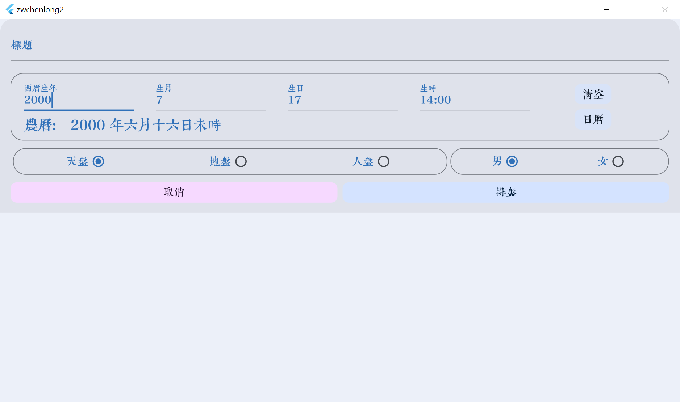Viewport: 680px width, 402px height.
Task: Click the 生時 birth time field
Action: [x=474, y=100]
